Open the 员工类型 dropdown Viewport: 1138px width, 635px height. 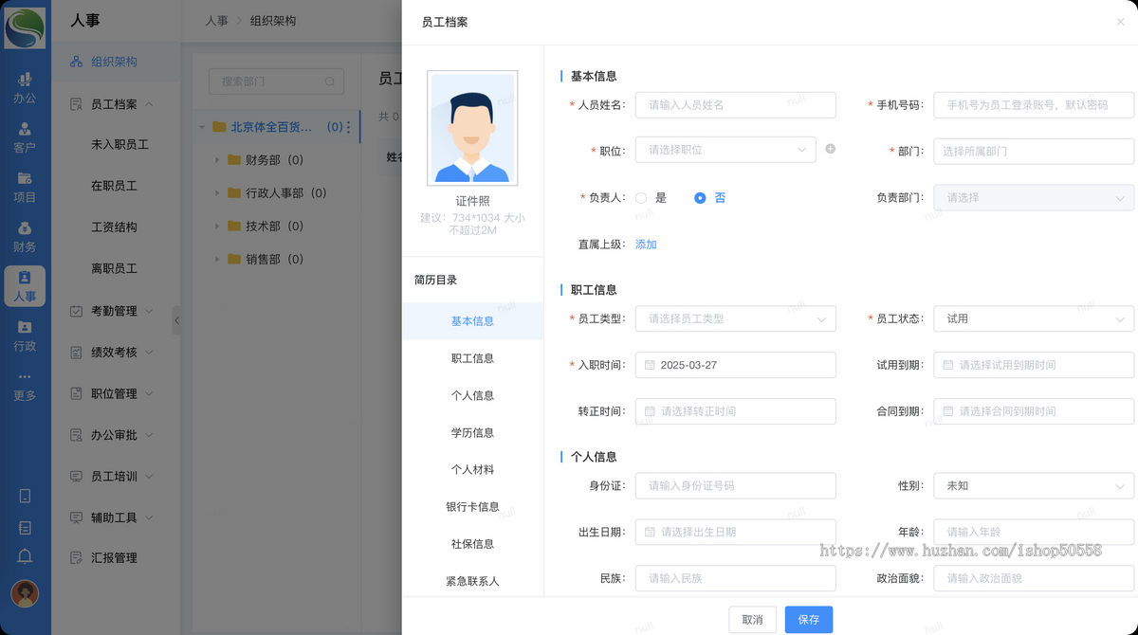click(736, 318)
